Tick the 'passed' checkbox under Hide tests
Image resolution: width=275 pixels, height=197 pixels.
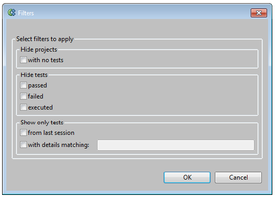tap(23, 85)
